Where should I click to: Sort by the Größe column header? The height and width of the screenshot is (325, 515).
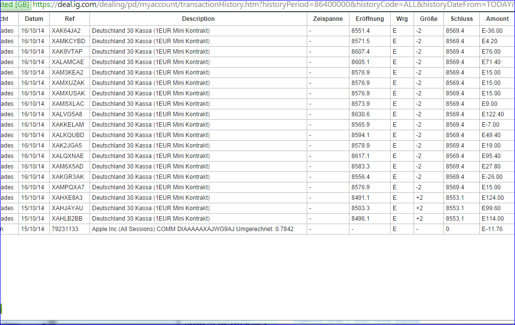[429, 18]
